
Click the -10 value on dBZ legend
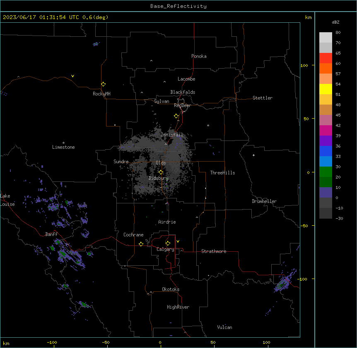[339, 208]
